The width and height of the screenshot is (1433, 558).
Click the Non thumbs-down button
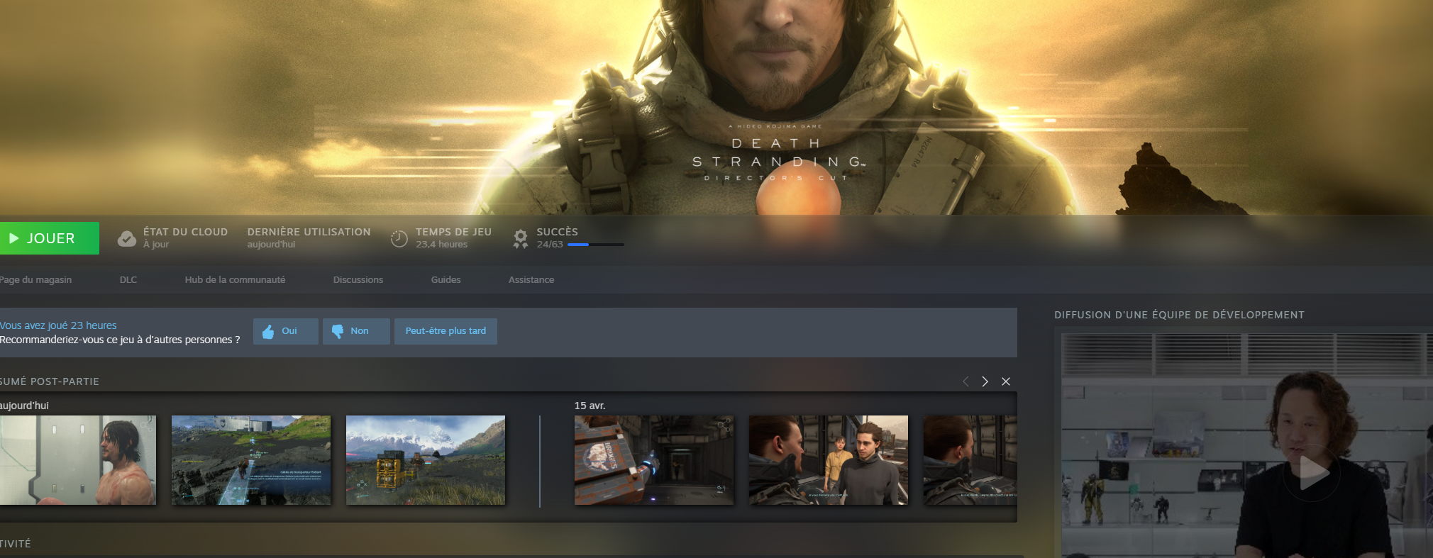[356, 331]
